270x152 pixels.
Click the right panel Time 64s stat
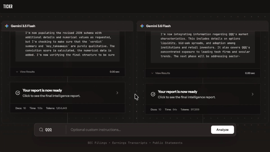(x=171, y=109)
